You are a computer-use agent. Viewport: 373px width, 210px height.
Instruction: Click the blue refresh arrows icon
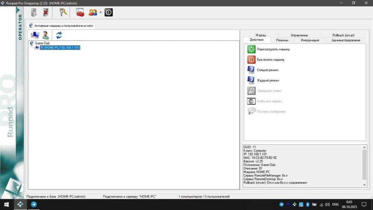[59, 35]
